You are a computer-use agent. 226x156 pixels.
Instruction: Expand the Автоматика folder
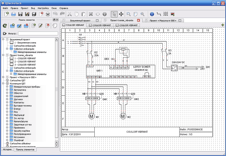coord(7,90)
